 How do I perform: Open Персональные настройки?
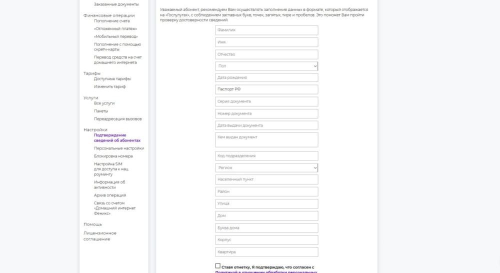(119, 148)
